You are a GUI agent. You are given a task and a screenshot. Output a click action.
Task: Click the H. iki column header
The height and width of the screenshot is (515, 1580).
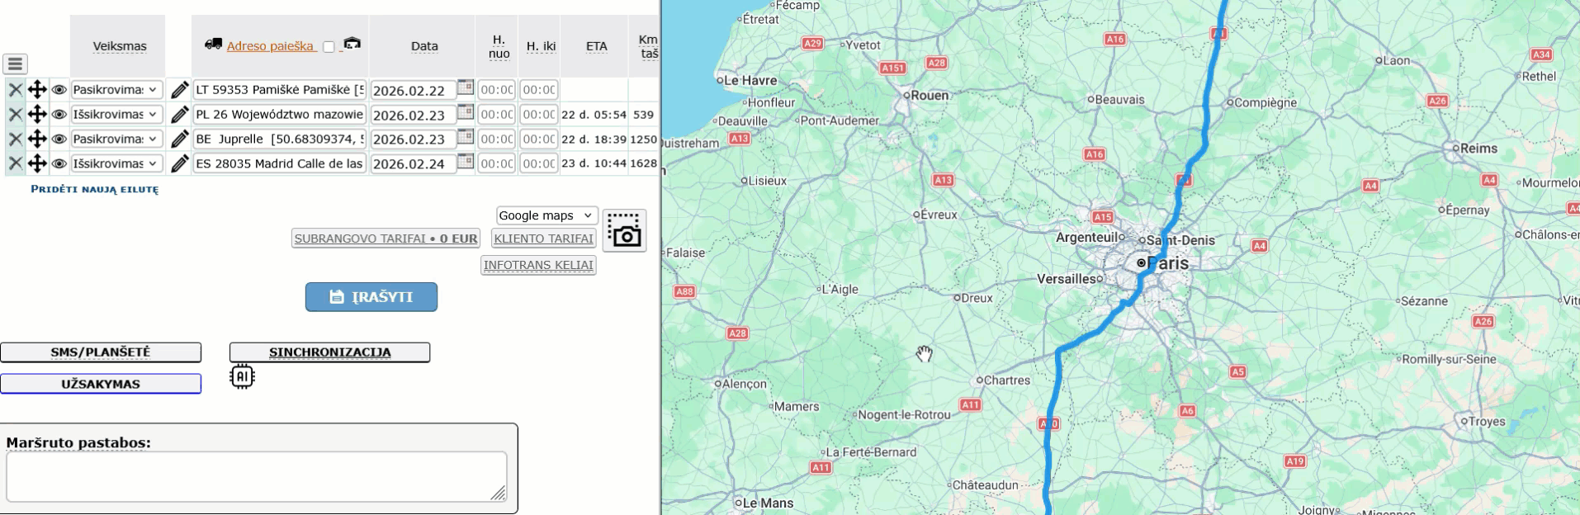[x=541, y=46]
